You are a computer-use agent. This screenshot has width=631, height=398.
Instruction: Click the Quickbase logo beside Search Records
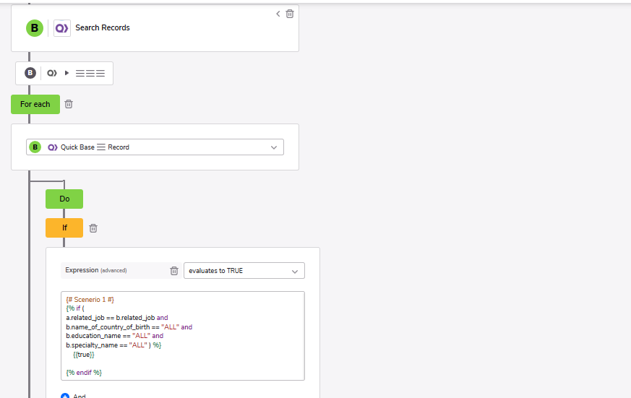62,28
